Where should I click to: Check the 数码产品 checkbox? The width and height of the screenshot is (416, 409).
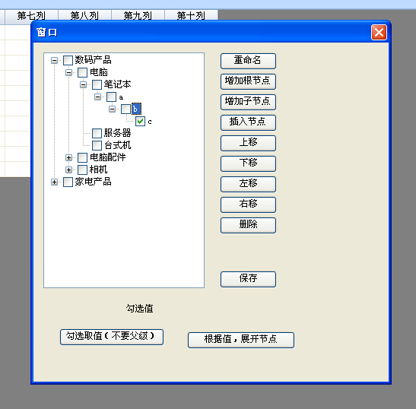point(68,60)
